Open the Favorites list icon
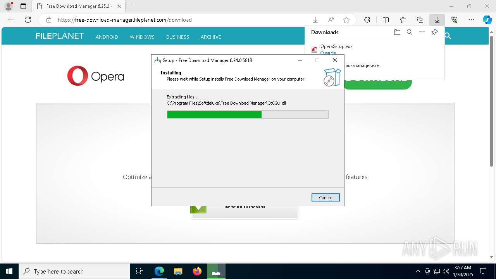This screenshot has width=496, height=279. (403, 20)
